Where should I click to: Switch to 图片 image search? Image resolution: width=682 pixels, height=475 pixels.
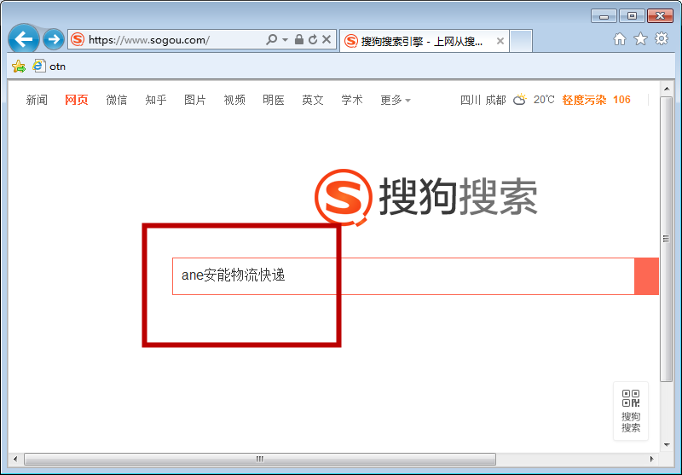(x=195, y=100)
